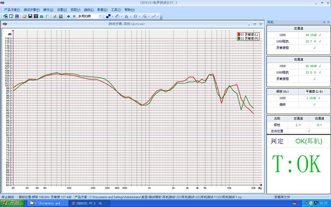Click the ohm impedance icon in toolbar
This screenshot has height=207, width=331.
pyautogui.click(x=135, y=16)
